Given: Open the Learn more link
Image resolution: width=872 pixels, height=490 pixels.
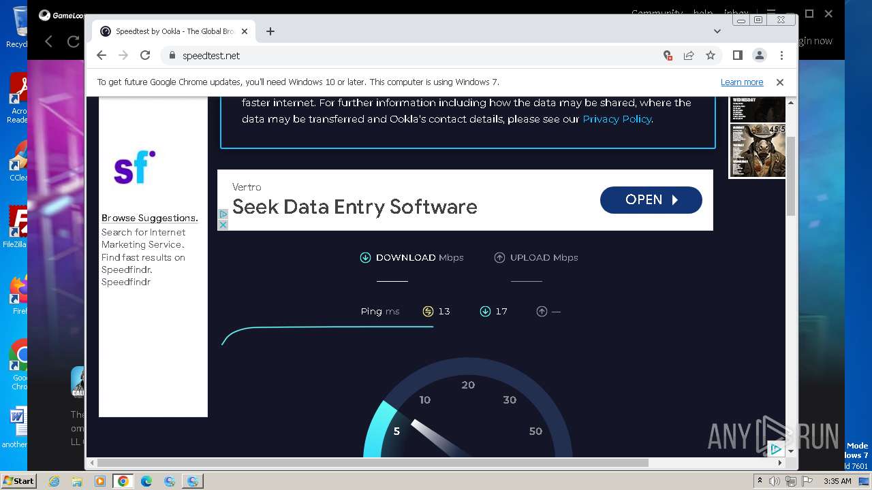Looking at the screenshot, I should coord(742,82).
